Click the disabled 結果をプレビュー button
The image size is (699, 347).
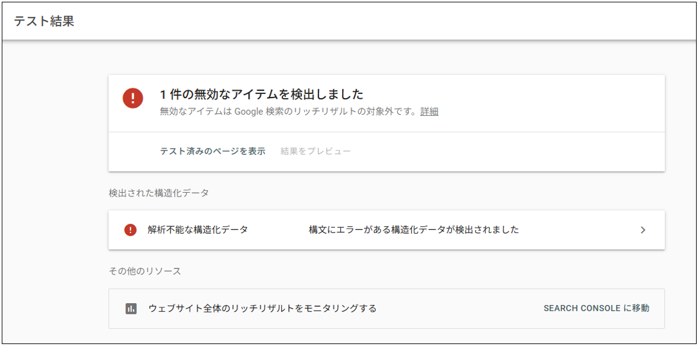[x=314, y=151]
